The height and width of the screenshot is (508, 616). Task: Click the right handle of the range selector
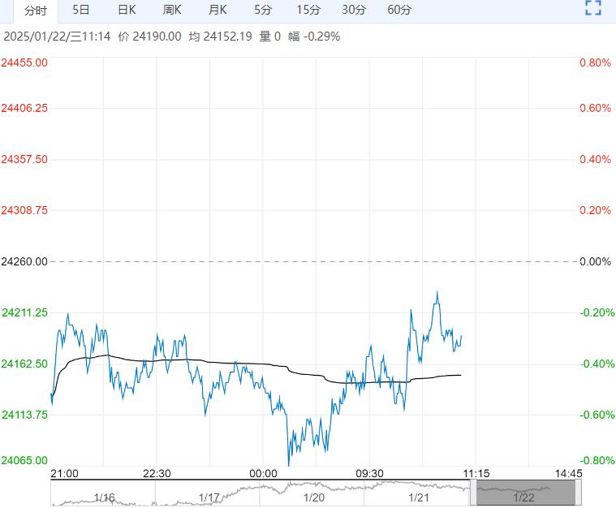click(x=576, y=492)
